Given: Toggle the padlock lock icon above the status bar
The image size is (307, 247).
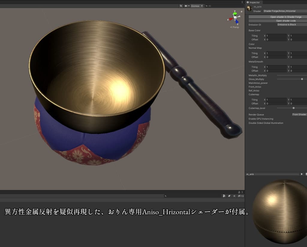Looking at the screenshot, I should 239,192.
